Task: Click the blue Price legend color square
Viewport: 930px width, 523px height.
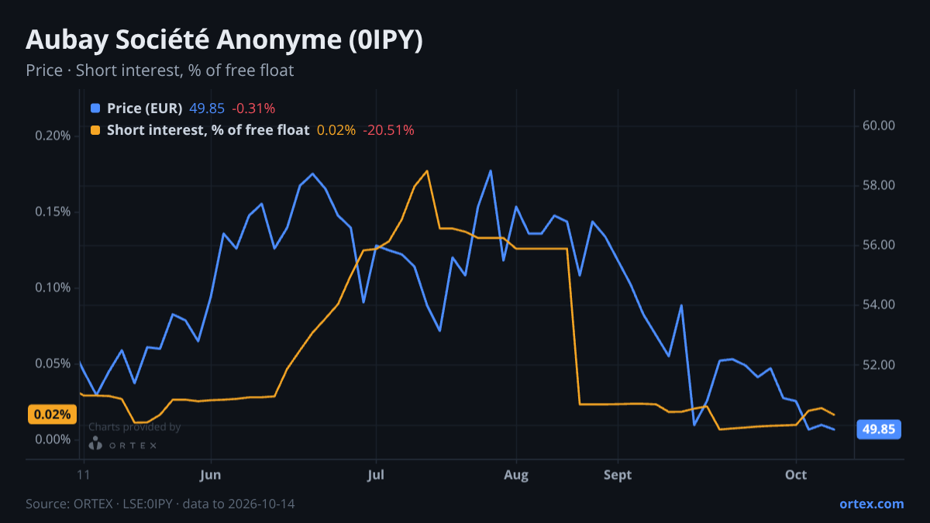Action: [95, 108]
